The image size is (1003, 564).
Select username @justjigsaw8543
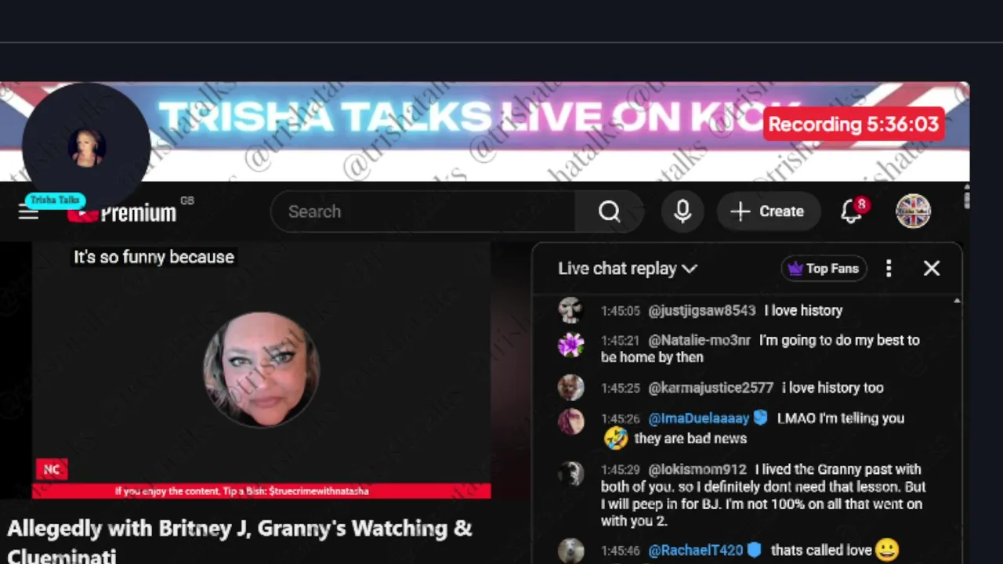pyautogui.click(x=702, y=311)
